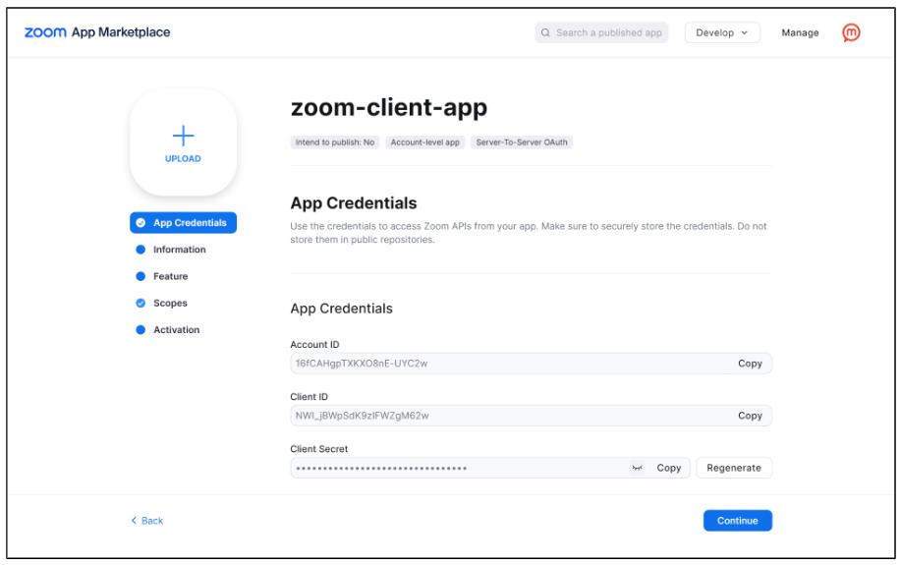Regenerate the Client Secret
Image resolution: width=901 pixels, height=565 pixels.
click(734, 468)
